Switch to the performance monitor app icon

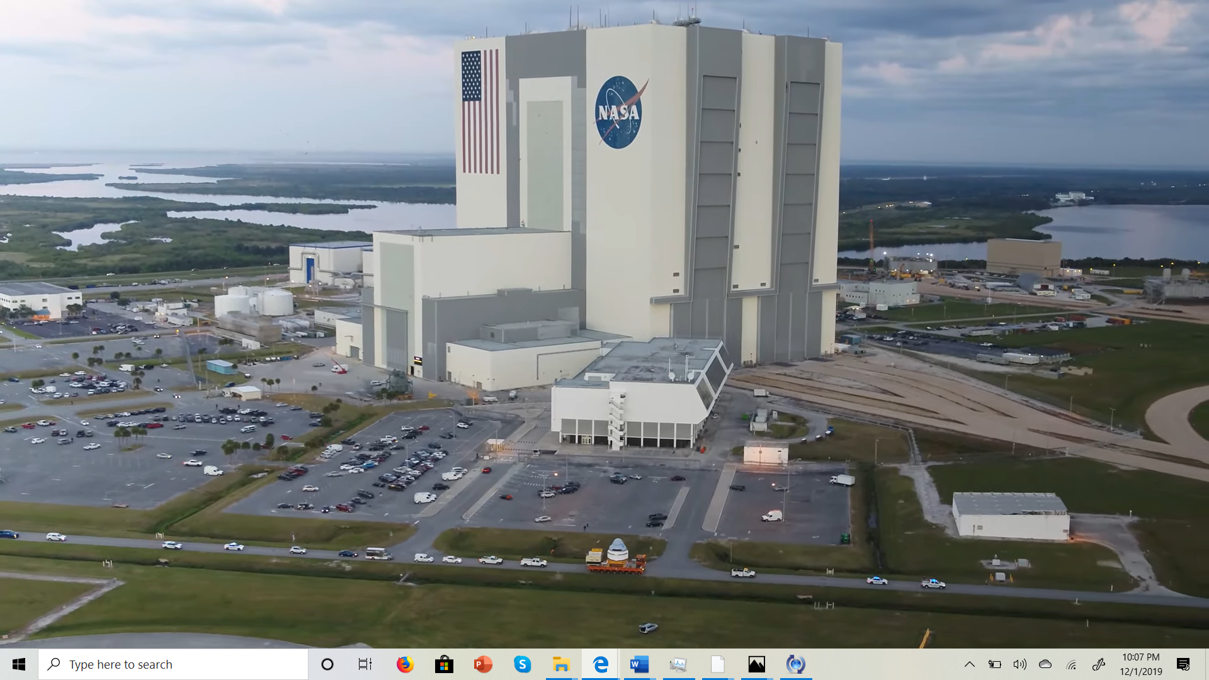click(x=678, y=664)
